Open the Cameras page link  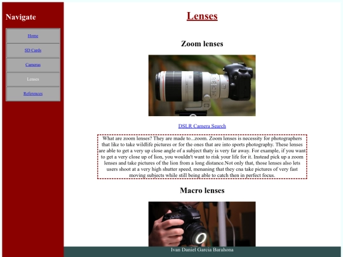click(33, 65)
